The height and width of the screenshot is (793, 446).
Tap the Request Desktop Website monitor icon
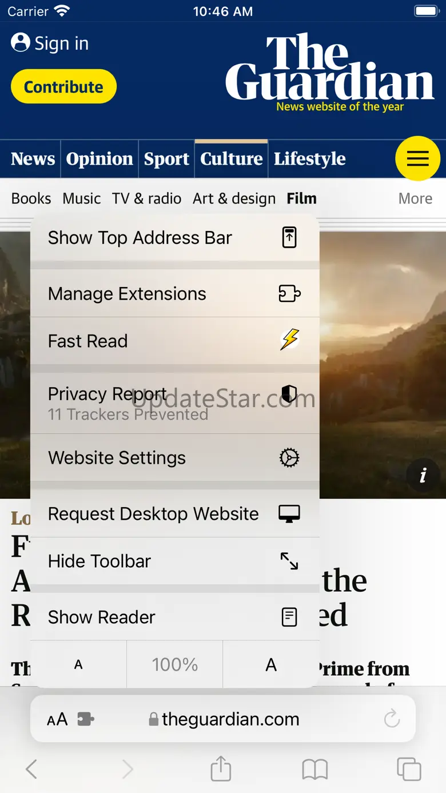click(289, 513)
